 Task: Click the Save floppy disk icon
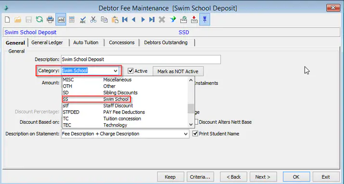(x=28, y=20)
